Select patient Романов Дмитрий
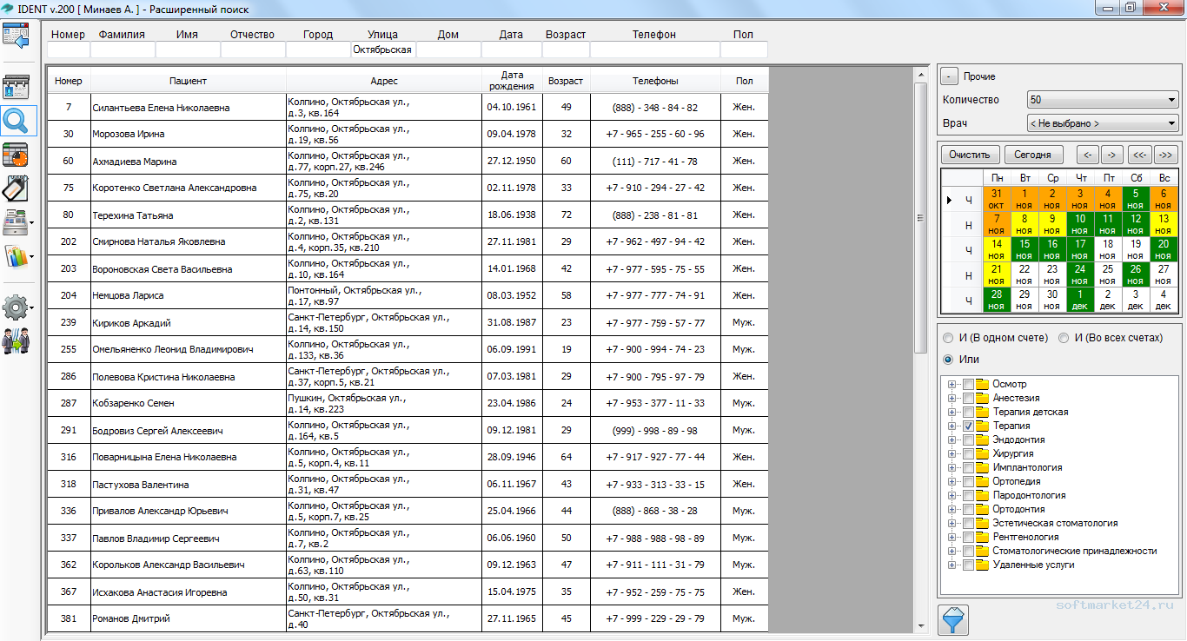The width and height of the screenshot is (1187, 641). tap(130, 619)
